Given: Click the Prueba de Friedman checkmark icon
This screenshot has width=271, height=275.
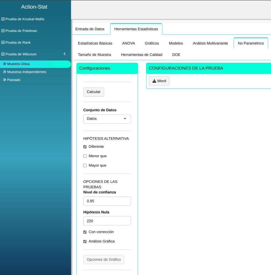Looking at the screenshot, I should point(3,31).
